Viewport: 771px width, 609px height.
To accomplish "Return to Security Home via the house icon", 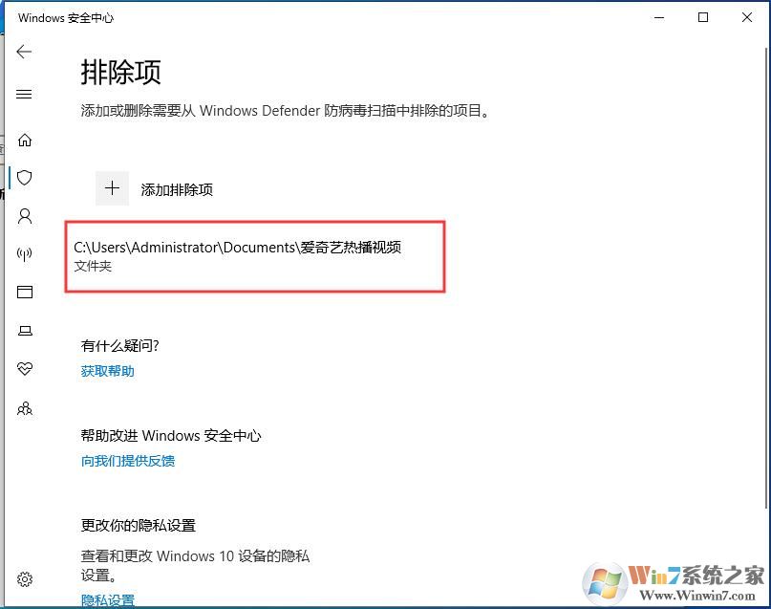I will [25, 140].
